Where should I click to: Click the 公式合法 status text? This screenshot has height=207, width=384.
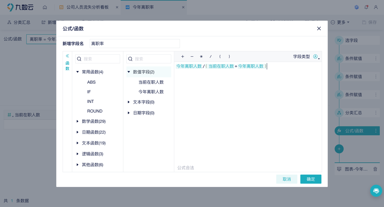tap(186, 168)
